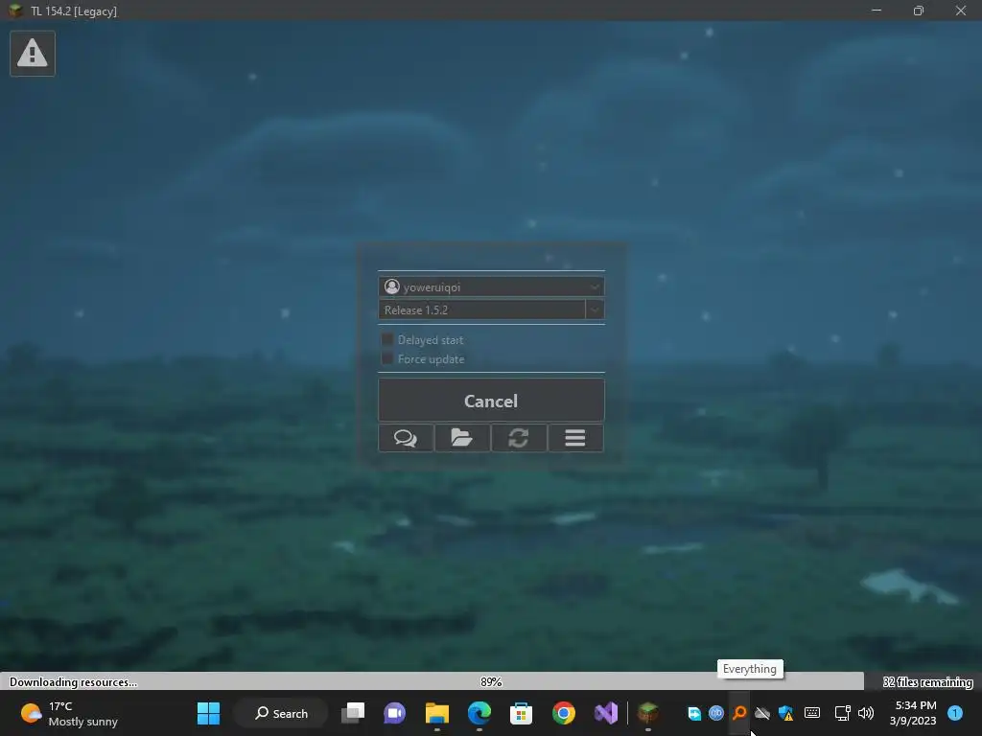982x736 pixels.
Task: Open the Windows Security tray icon
Action: click(x=786, y=713)
